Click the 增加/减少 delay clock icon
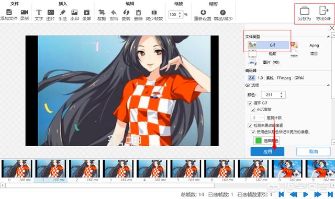The image size is (335, 199). pos(223,13)
